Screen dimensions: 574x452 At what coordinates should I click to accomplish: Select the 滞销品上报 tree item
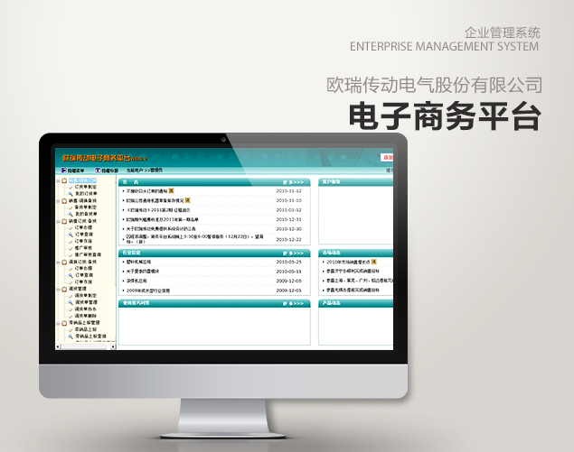[x=86, y=329]
